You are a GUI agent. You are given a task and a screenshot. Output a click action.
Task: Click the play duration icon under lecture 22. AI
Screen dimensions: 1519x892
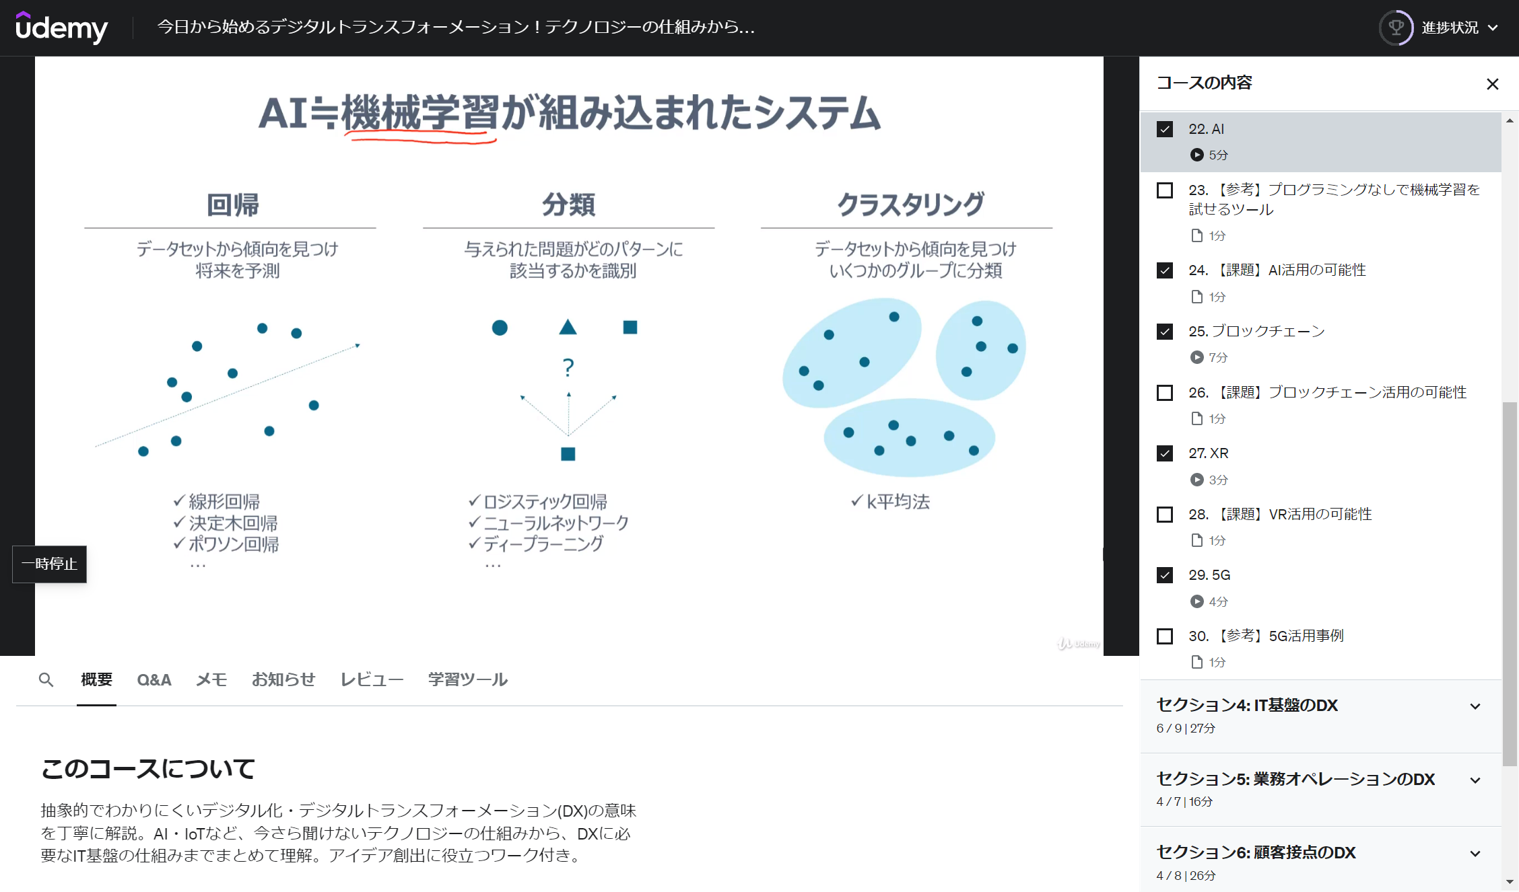[1197, 155]
